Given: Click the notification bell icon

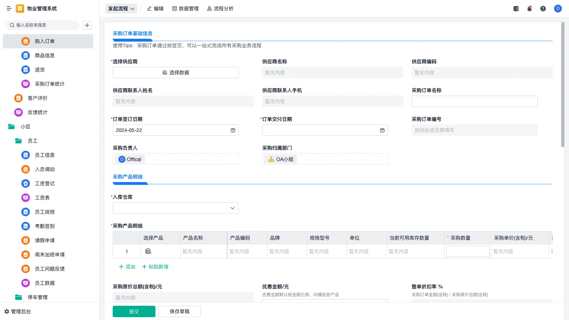Looking at the screenshot, I should 529,9.
